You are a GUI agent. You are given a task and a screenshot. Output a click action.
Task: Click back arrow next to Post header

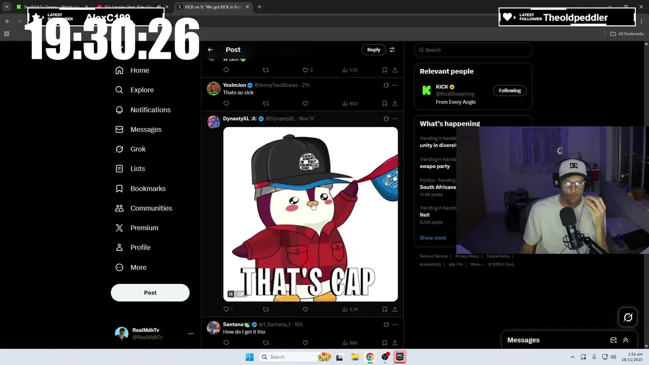point(210,50)
